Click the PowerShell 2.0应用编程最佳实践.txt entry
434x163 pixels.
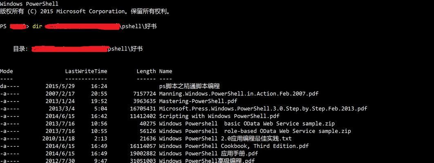(x=225, y=139)
